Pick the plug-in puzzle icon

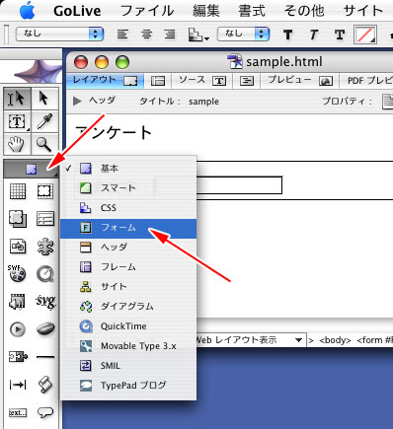point(45,247)
